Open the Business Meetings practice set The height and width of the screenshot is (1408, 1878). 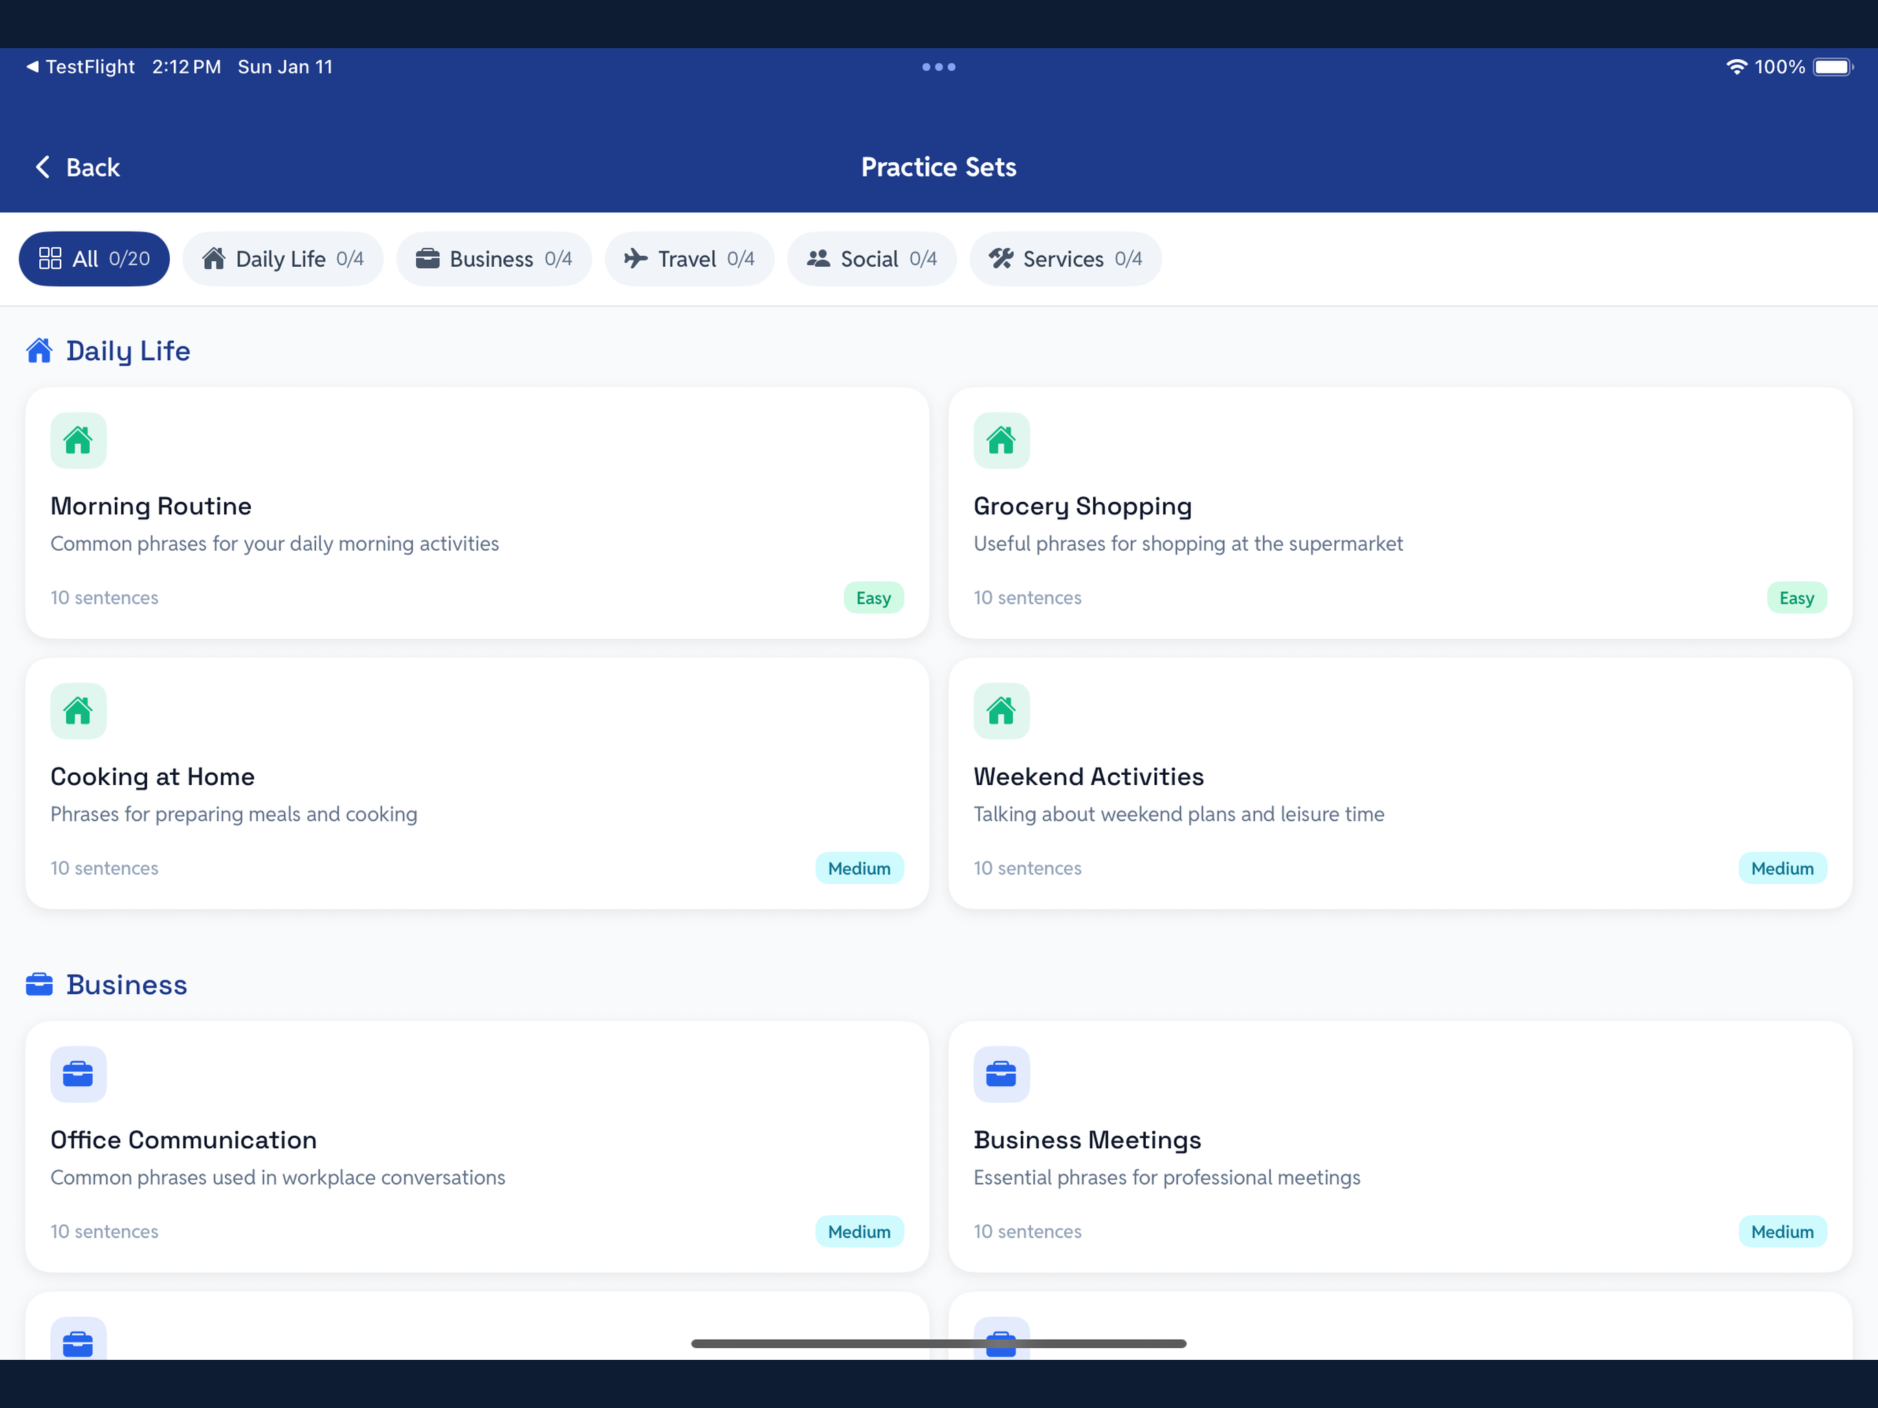(1400, 1147)
